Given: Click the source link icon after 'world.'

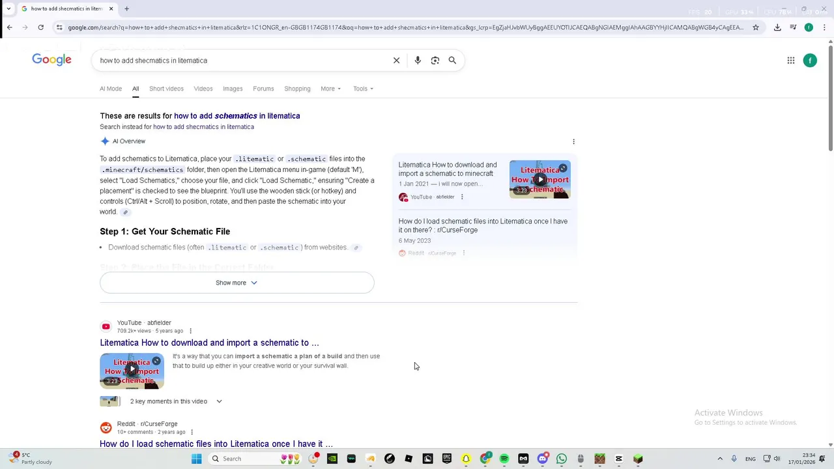Looking at the screenshot, I should click(125, 212).
